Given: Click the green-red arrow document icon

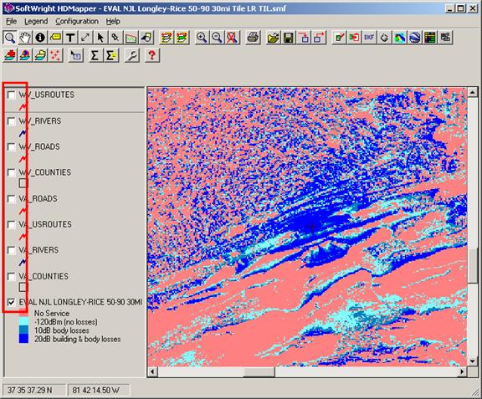Looking at the screenshot, I should [x=355, y=38].
